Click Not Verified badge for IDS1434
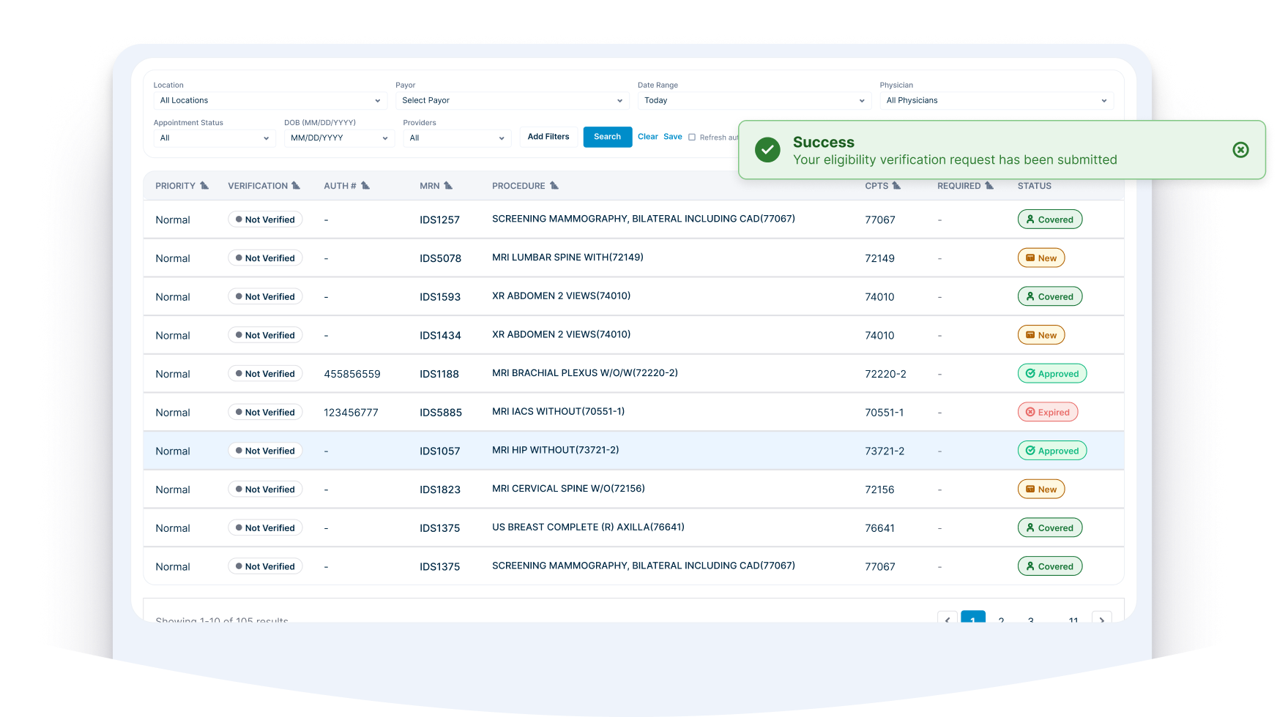Screen dimensions: 1277x717 pos(265,335)
